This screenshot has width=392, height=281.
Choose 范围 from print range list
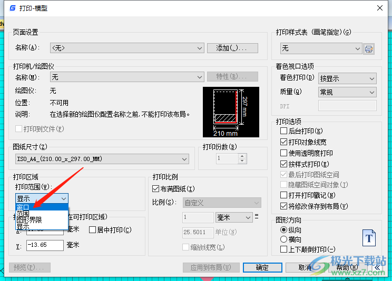pyautogui.click(x=42, y=214)
